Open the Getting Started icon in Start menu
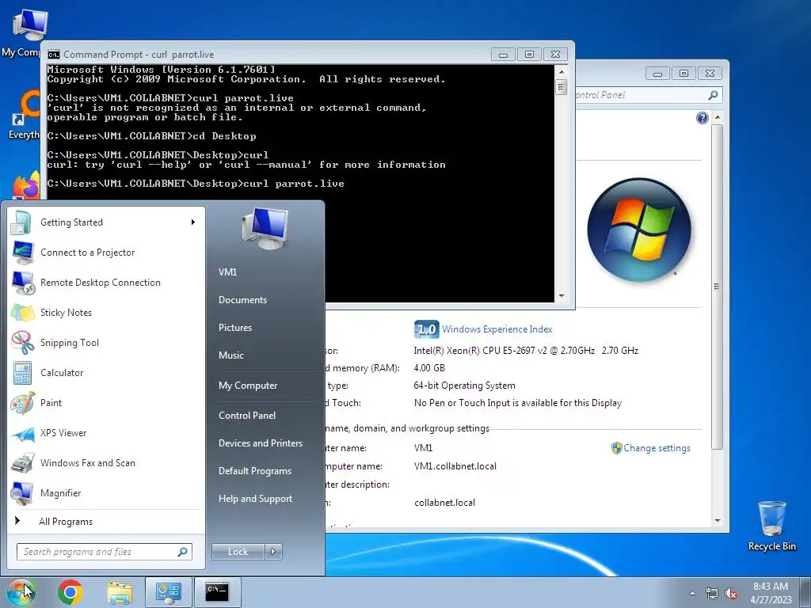The image size is (811, 608). click(x=22, y=222)
